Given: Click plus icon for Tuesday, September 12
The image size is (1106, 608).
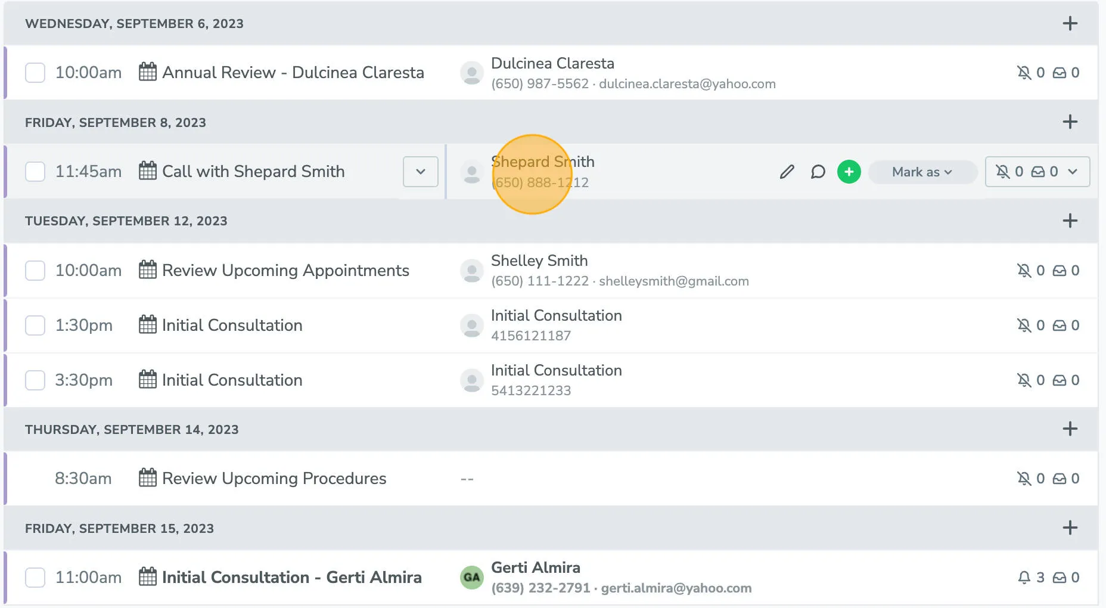Looking at the screenshot, I should [1070, 221].
